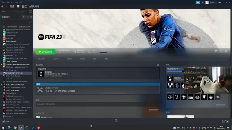The height and width of the screenshot is (130, 232).
Task: Show hidden system tray icons chevron
Action: [x=188, y=128]
